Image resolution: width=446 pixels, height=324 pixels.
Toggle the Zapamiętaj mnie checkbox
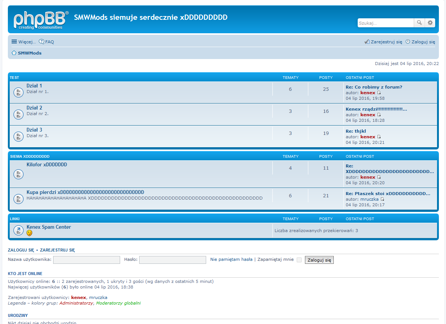tap(299, 260)
